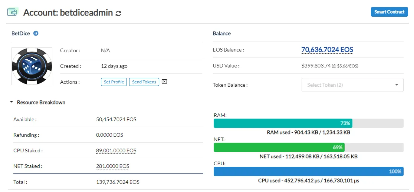Click the BetDice profile name
The height and width of the screenshot is (192, 414).
[21, 33]
